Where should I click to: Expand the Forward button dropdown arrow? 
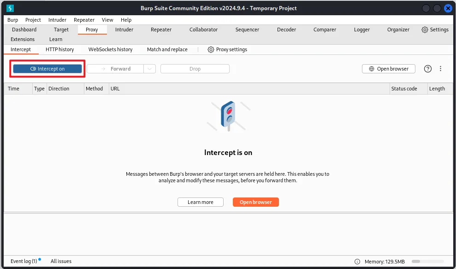coord(149,69)
